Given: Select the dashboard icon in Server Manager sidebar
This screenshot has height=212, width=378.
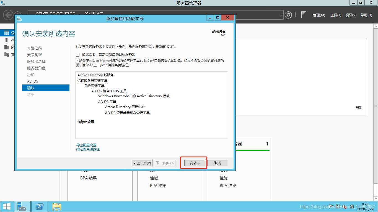Looking at the screenshot, I should pyautogui.click(x=7, y=33).
